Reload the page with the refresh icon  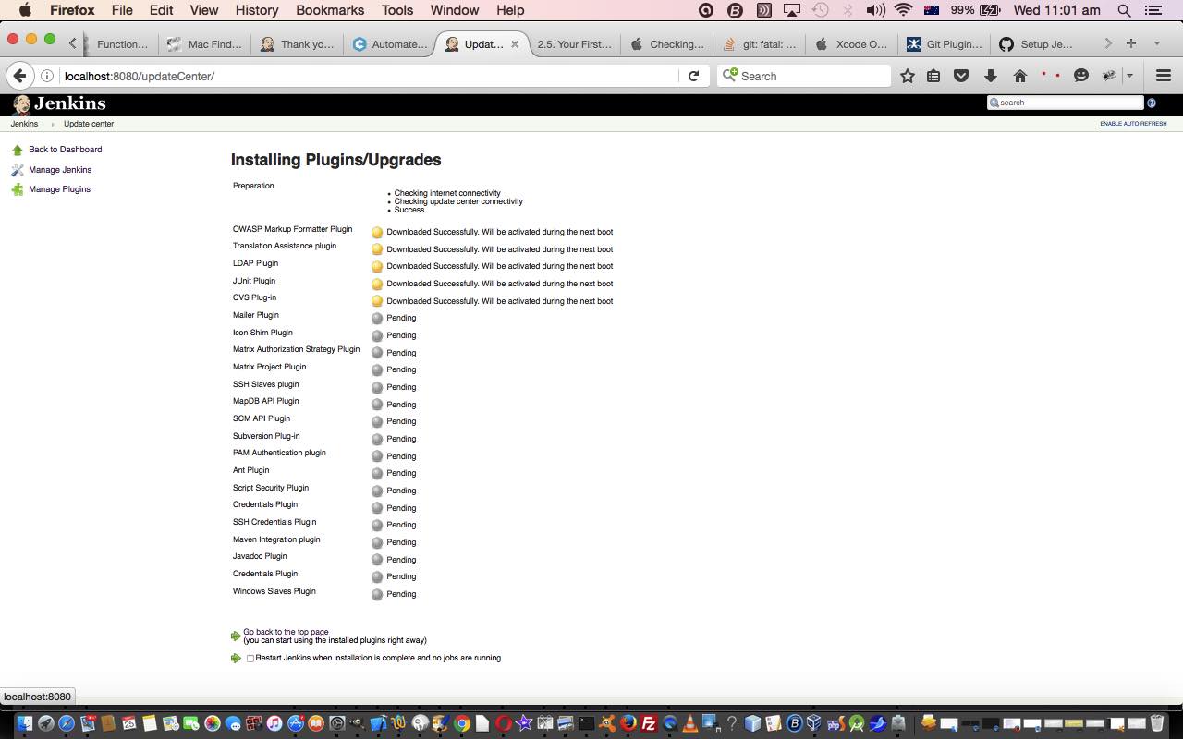click(x=693, y=76)
